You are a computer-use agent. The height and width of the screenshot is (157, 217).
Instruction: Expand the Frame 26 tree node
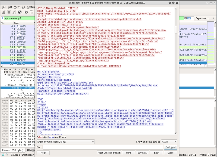(x=1, y=70)
